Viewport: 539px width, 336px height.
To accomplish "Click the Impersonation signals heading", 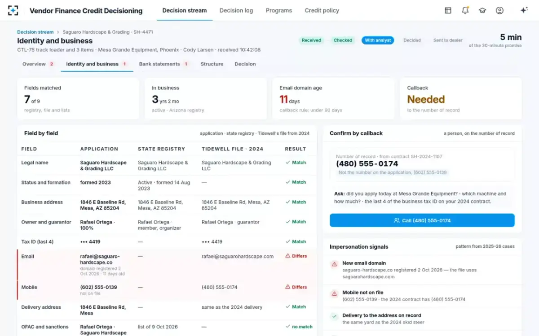I will pos(359,247).
